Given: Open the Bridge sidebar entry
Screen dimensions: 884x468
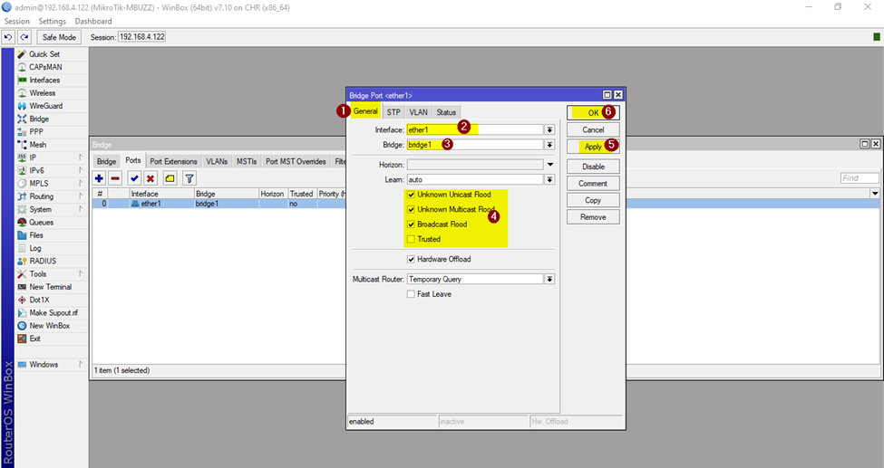Looking at the screenshot, I should pos(39,119).
